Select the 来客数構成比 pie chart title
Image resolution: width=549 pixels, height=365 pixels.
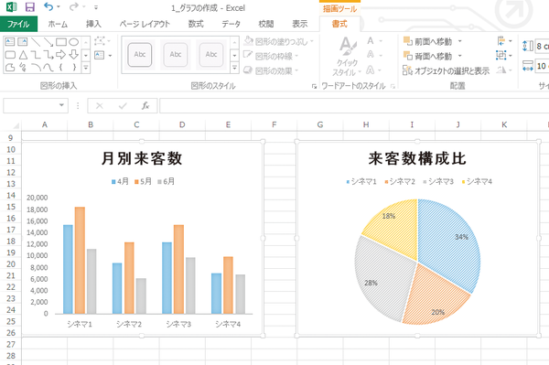417,158
